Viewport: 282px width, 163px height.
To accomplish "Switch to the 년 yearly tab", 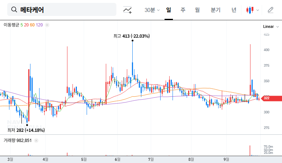I will coord(234,10).
